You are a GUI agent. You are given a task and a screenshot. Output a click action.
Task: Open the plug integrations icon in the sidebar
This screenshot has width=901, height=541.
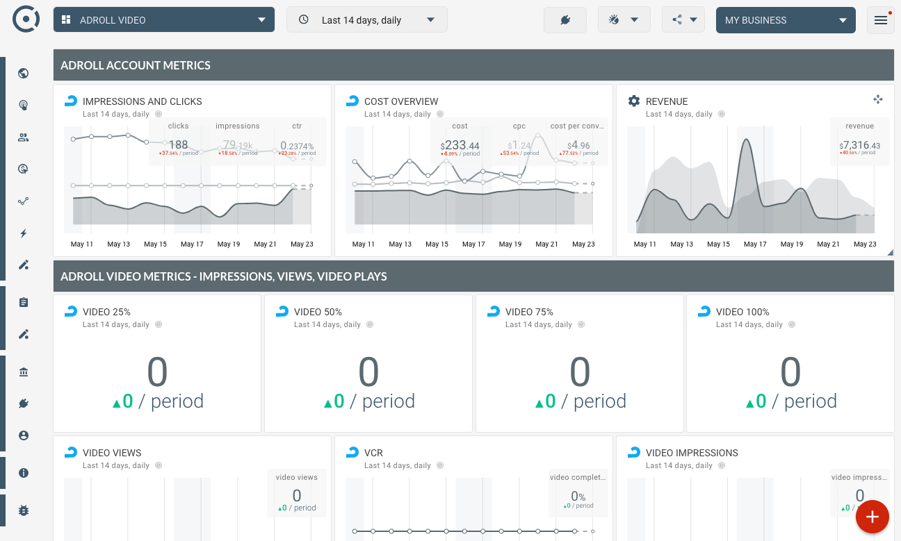(x=24, y=403)
